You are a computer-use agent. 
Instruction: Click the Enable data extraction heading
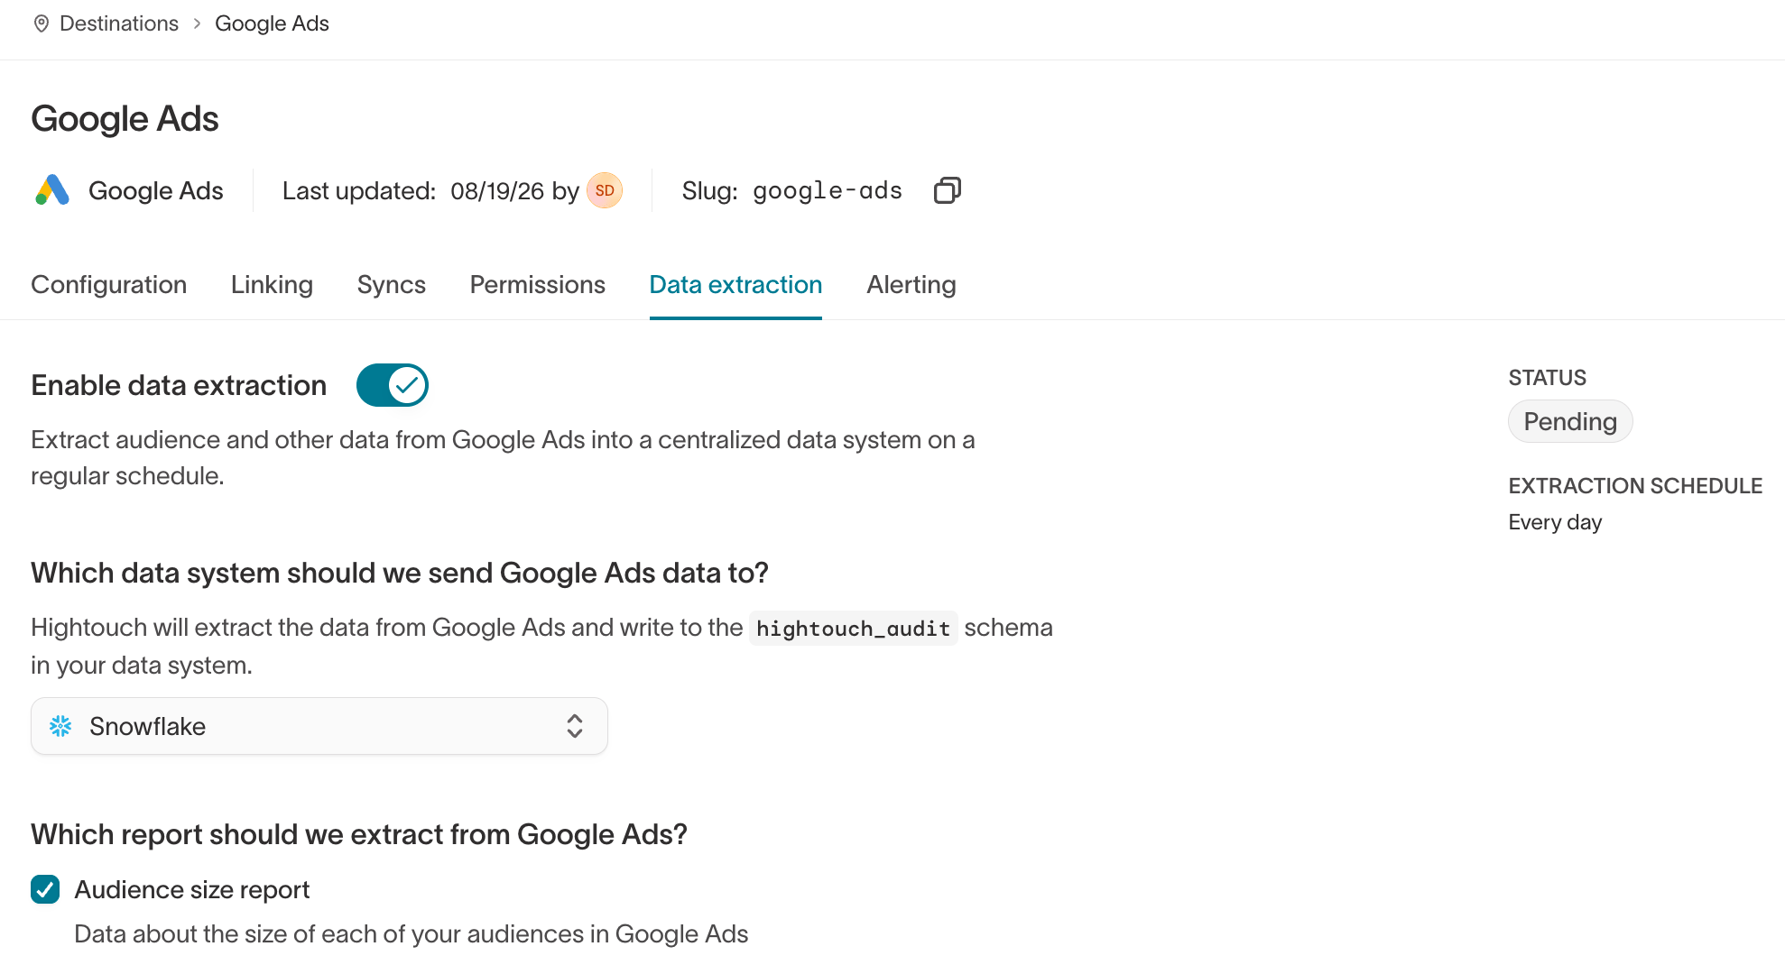point(179,385)
